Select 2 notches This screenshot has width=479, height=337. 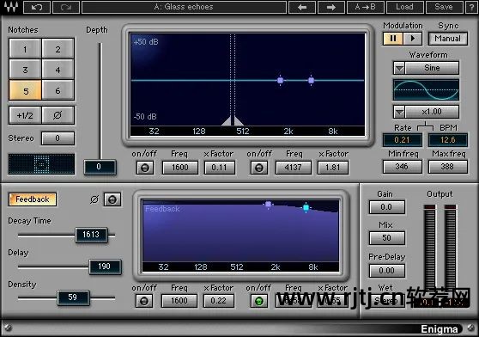coord(58,49)
